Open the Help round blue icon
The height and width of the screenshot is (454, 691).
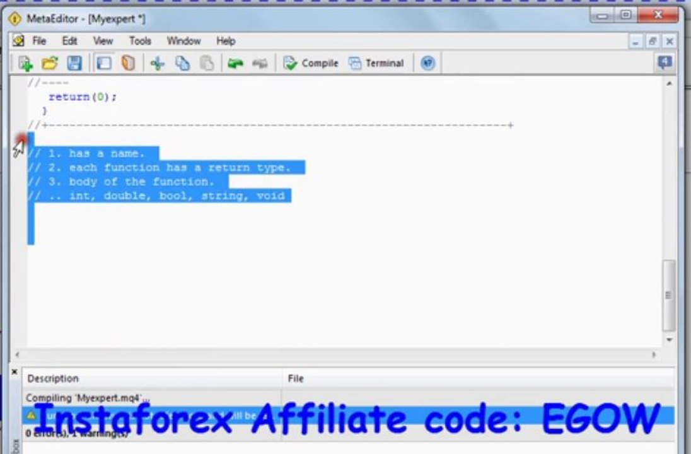point(427,64)
